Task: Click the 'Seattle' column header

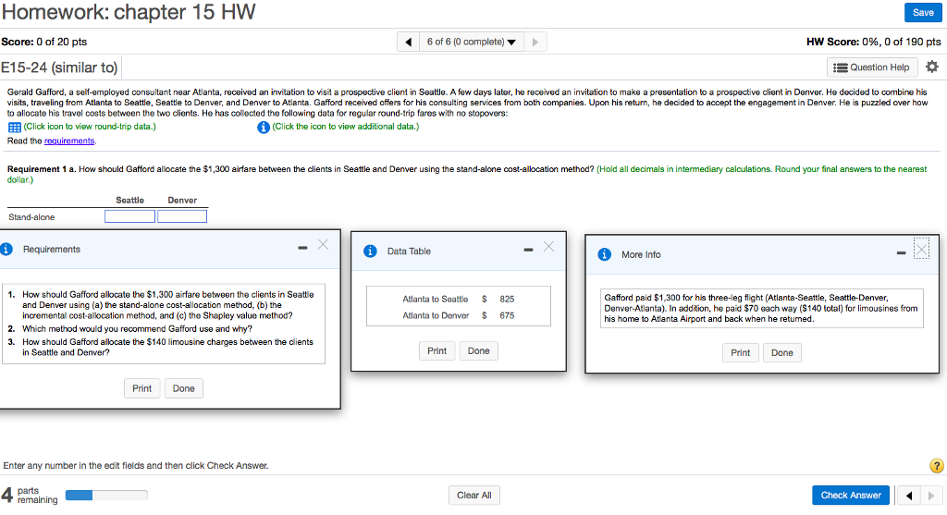Action: [x=129, y=200]
